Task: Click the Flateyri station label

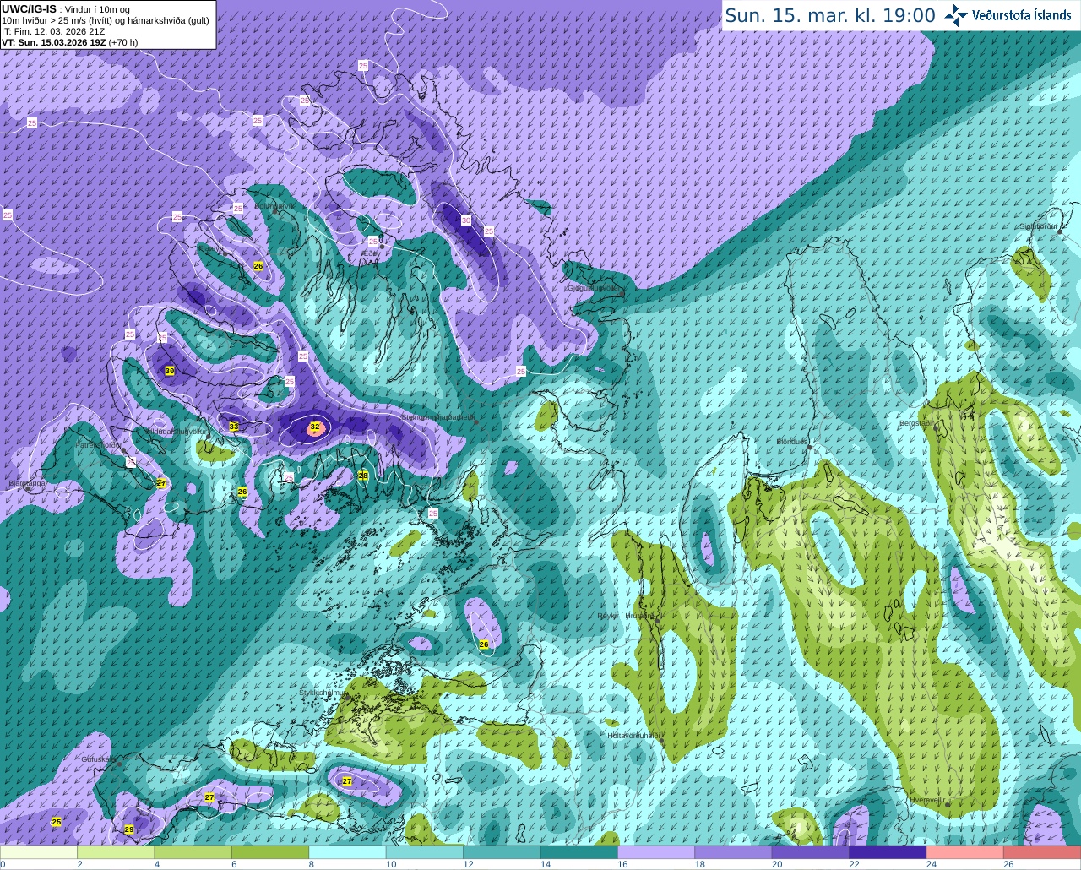Action: coord(212,249)
